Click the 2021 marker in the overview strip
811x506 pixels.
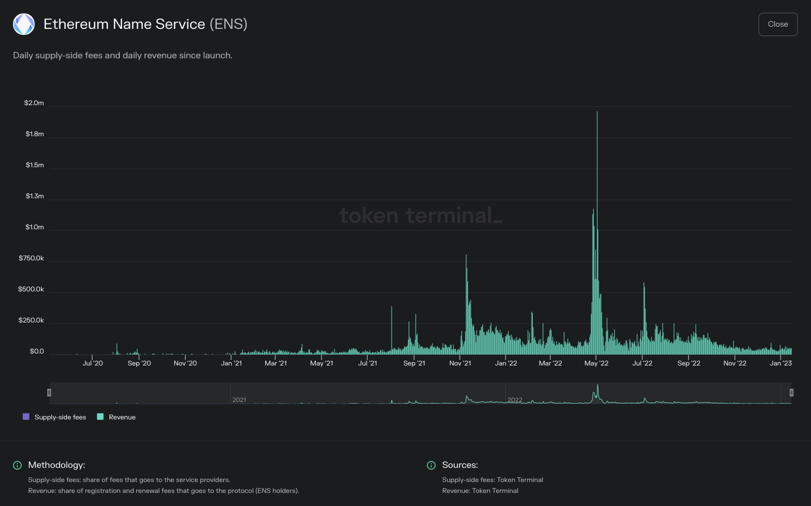(240, 400)
